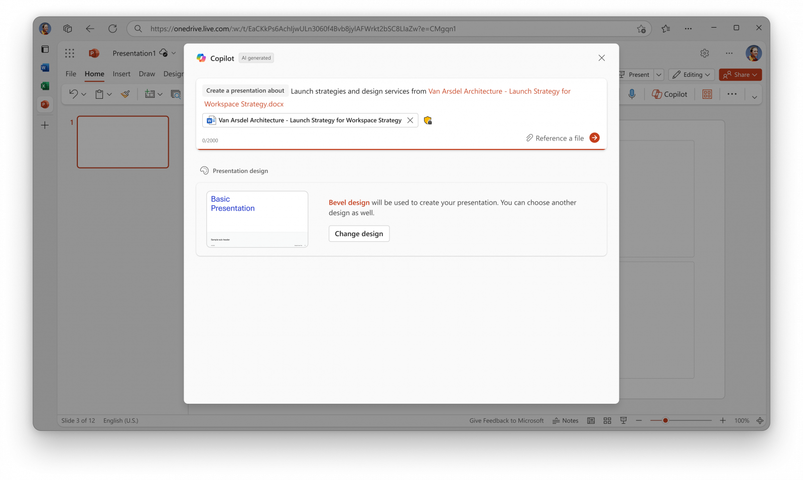Switch to the Insert tab
The width and height of the screenshot is (803, 480).
coord(121,74)
